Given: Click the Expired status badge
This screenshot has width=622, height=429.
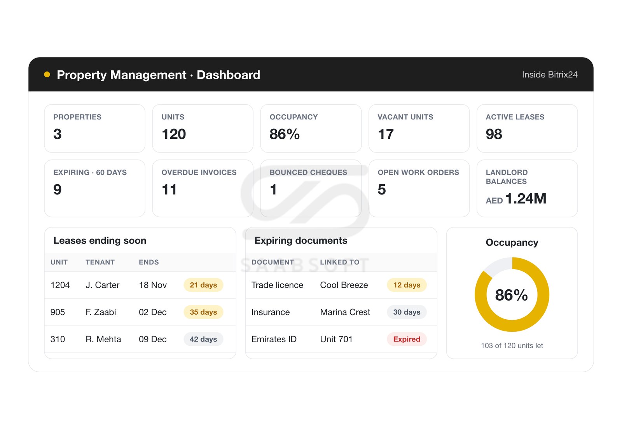Looking at the screenshot, I should coord(407,339).
